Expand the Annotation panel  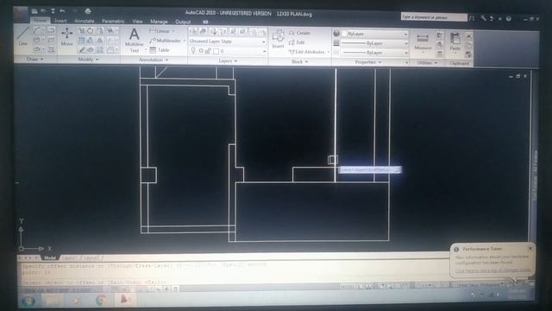click(x=154, y=60)
